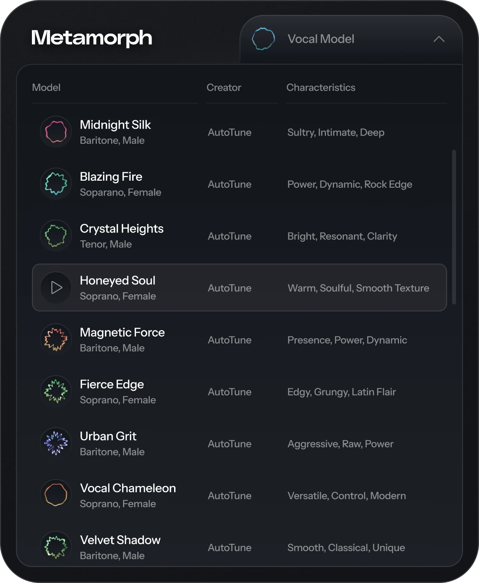
Task: Play the Honeyed Soul preview
Action: click(x=56, y=287)
